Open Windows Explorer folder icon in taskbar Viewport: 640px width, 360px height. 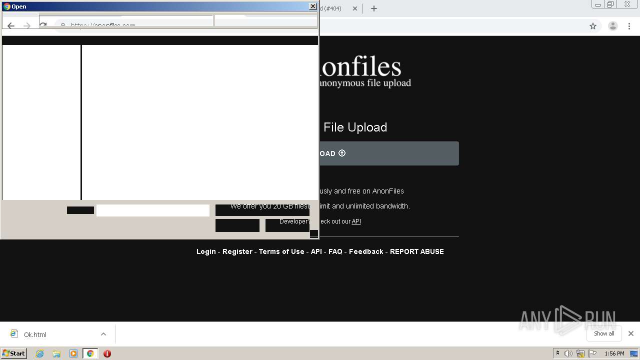click(56, 353)
